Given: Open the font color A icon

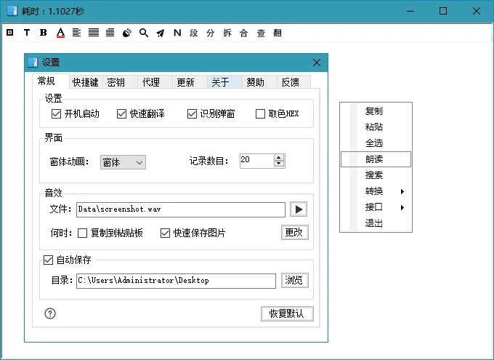Looking at the screenshot, I should pos(60,33).
